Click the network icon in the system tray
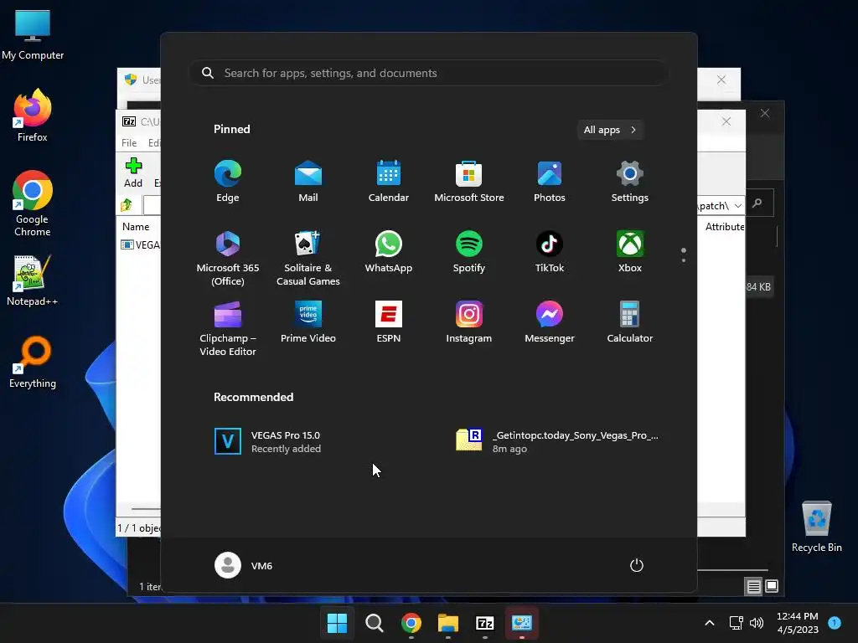 click(737, 623)
